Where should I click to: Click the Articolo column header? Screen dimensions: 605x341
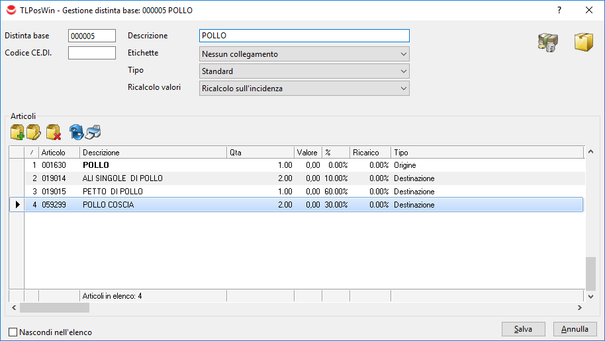[x=58, y=153]
